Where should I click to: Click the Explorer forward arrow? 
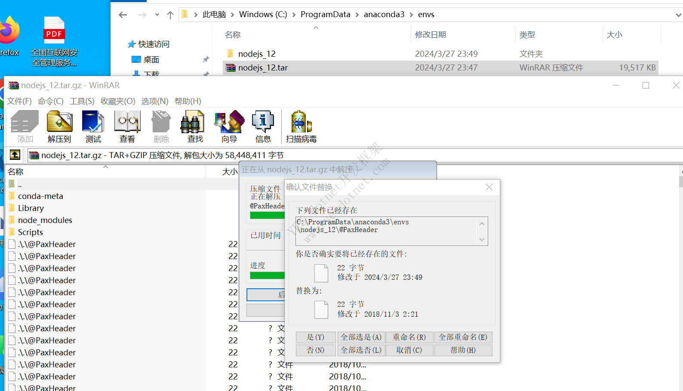pos(142,15)
